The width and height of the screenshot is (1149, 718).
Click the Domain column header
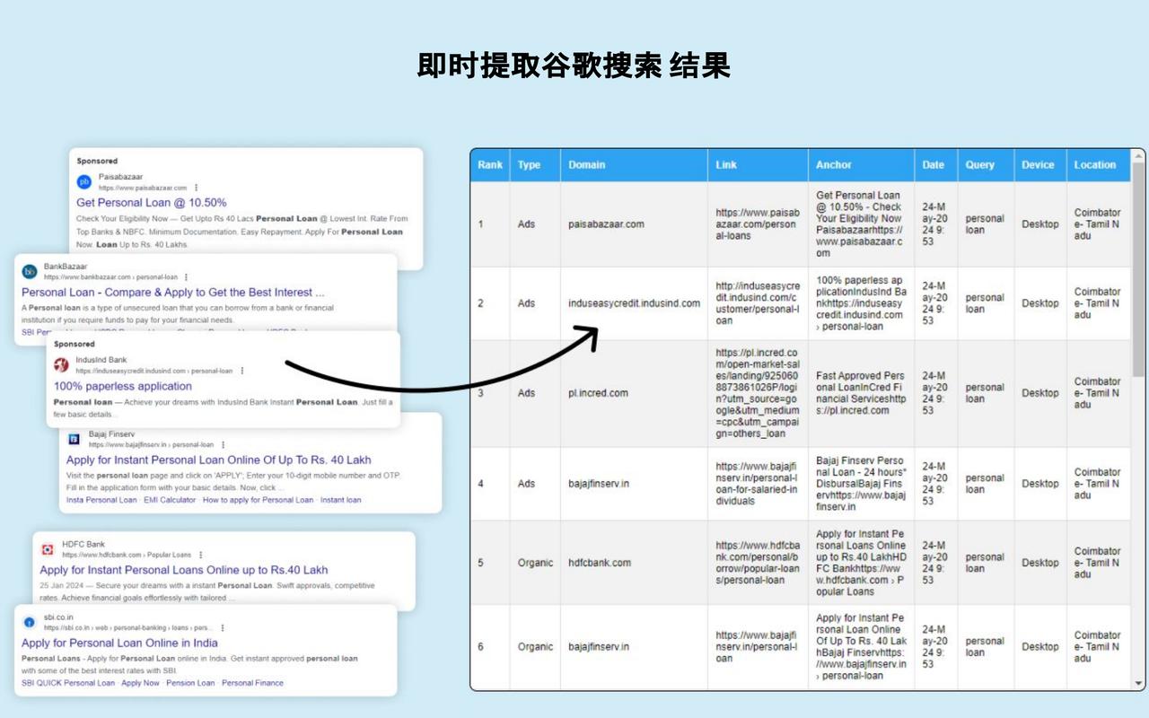[x=587, y=165]
